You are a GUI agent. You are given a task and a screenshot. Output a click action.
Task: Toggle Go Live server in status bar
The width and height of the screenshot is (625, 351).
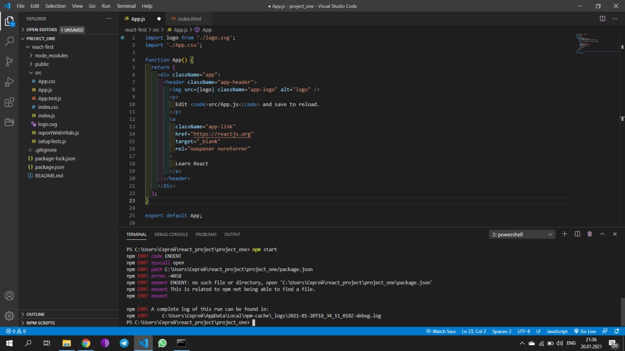click(585, 331)
